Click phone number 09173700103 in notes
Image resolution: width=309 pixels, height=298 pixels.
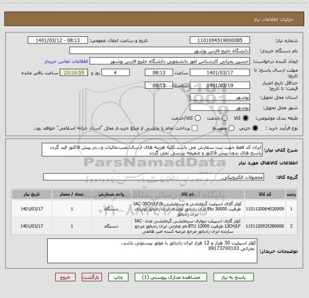coord(224,248)
